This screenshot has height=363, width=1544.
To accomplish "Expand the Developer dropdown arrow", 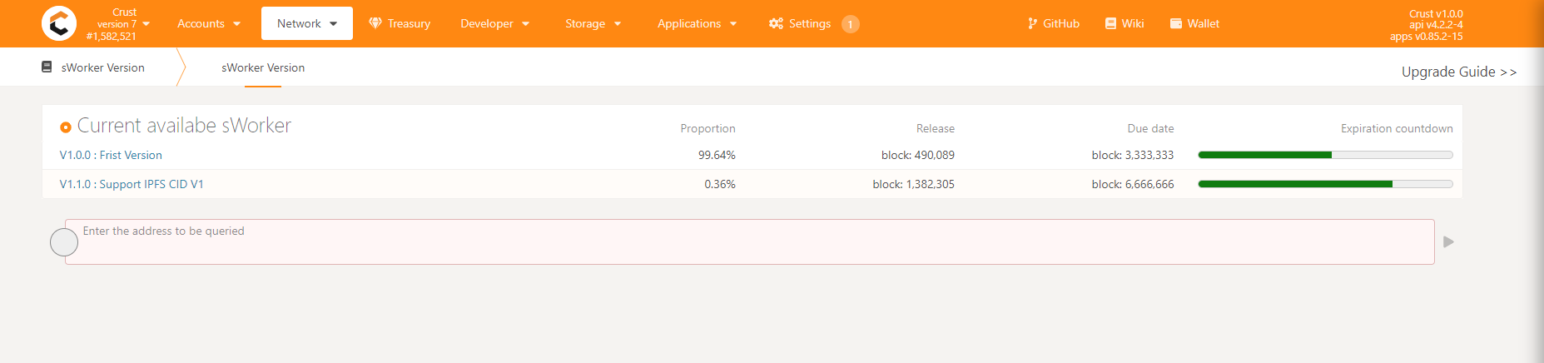I will 525,24.
